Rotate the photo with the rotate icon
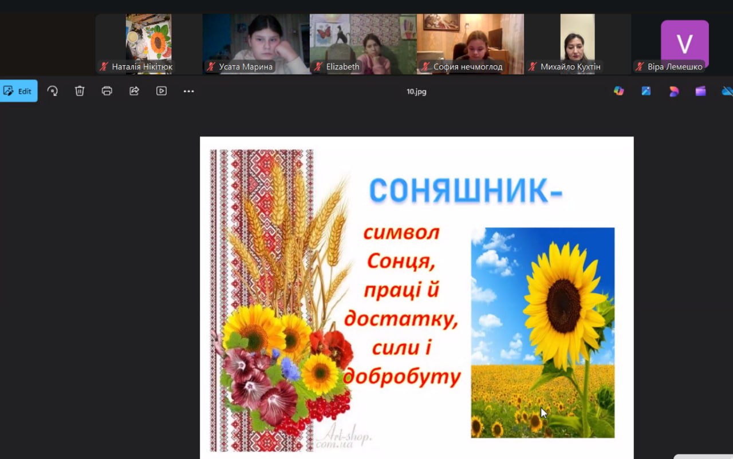 click(53, 91)
